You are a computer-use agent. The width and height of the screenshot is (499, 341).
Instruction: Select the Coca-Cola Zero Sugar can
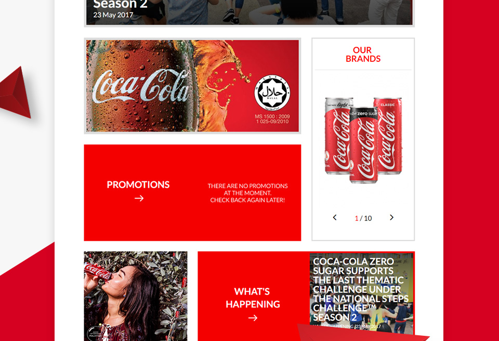pyautogui.click(x=363, y=145)
